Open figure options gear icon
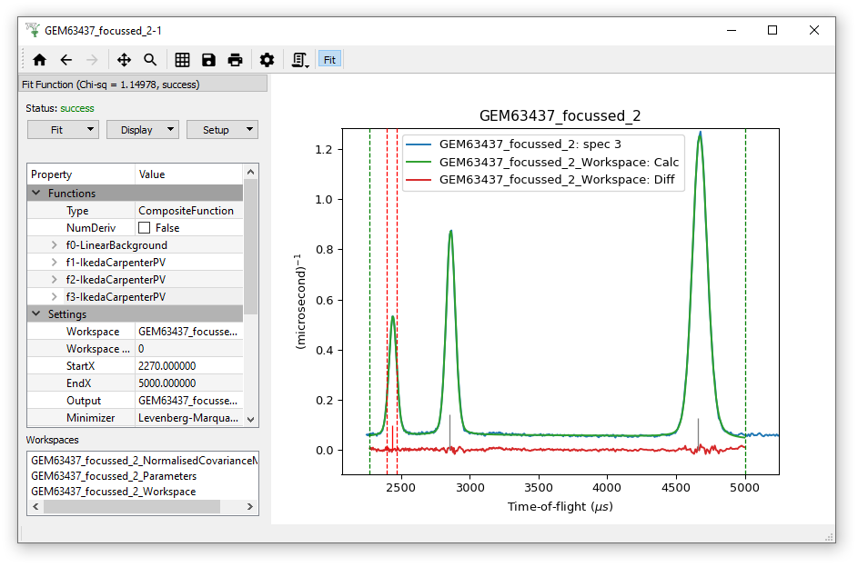 (267, 60)
